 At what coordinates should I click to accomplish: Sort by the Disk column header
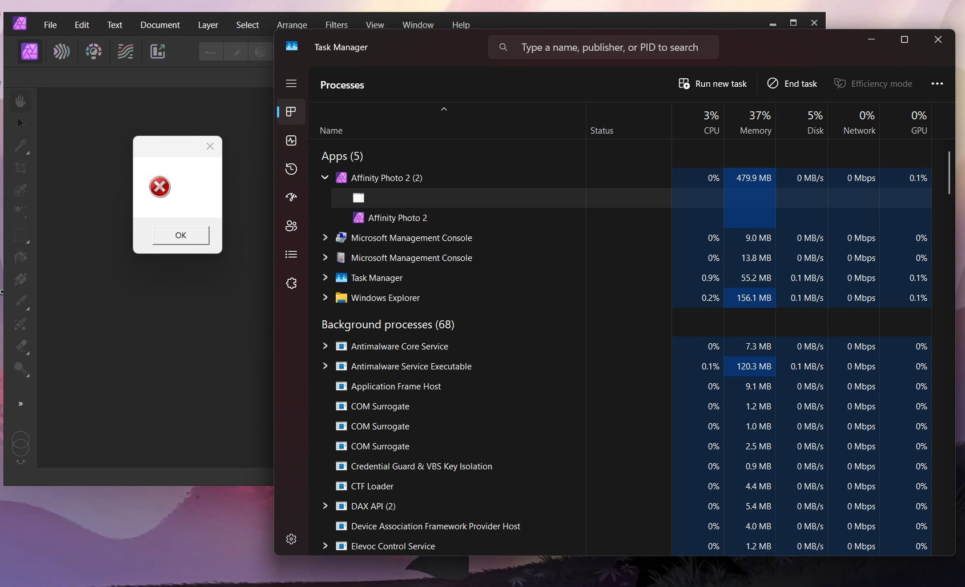(802, 121)
